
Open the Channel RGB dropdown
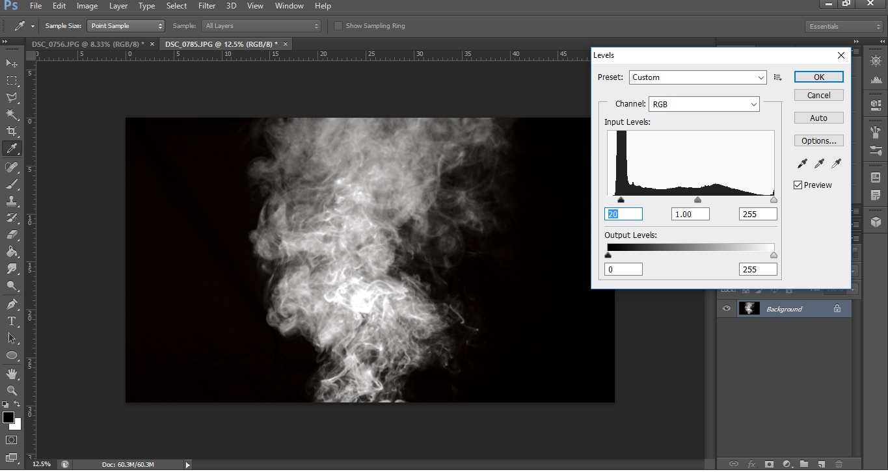[x=704, y=104]
